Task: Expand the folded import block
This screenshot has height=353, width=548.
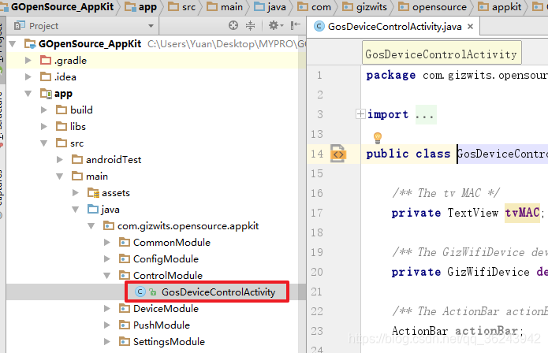Action: pos(360,113)
